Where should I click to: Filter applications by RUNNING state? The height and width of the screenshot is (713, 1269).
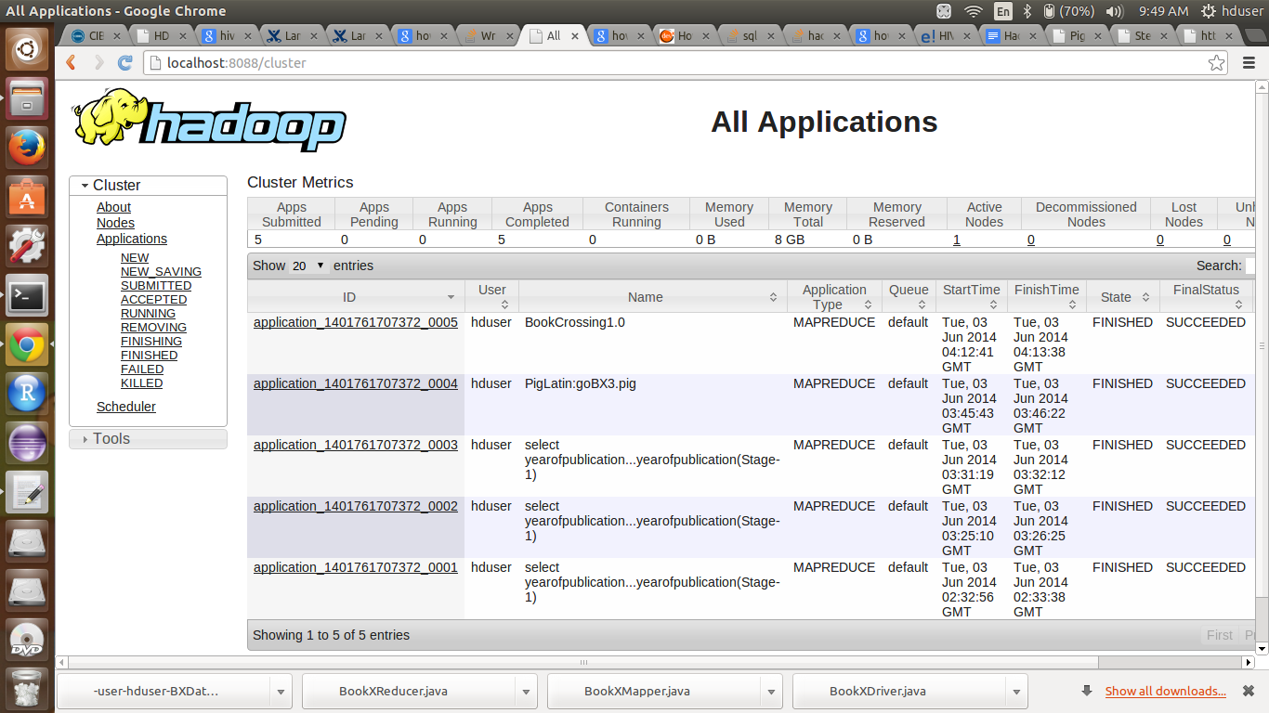[148, 314]
